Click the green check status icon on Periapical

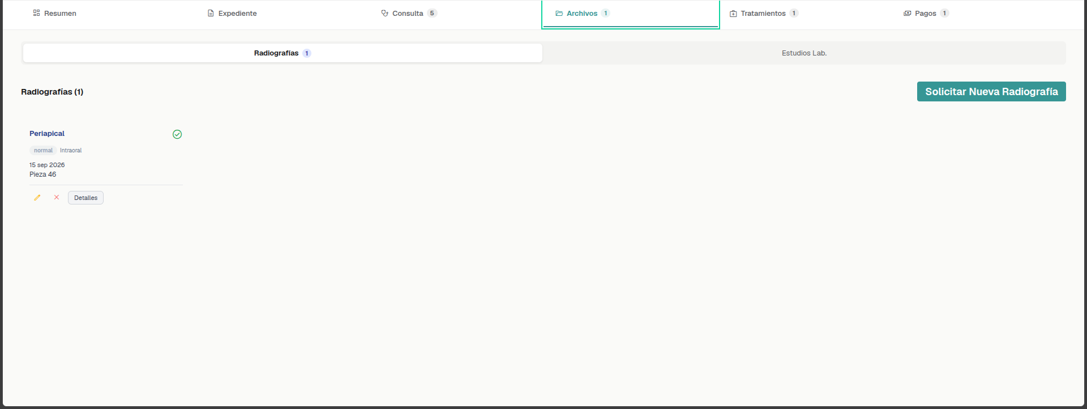coord(177,134)
